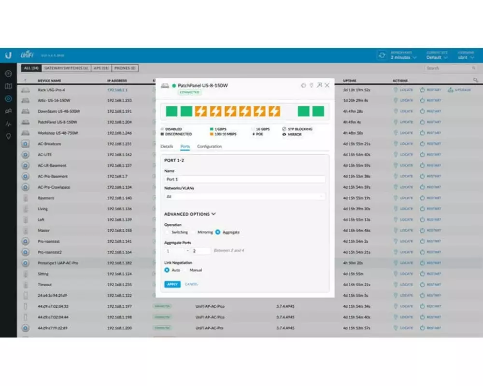Select last green SFP port on right
This screenshot has height=386, width=483.
coord(318,111)
